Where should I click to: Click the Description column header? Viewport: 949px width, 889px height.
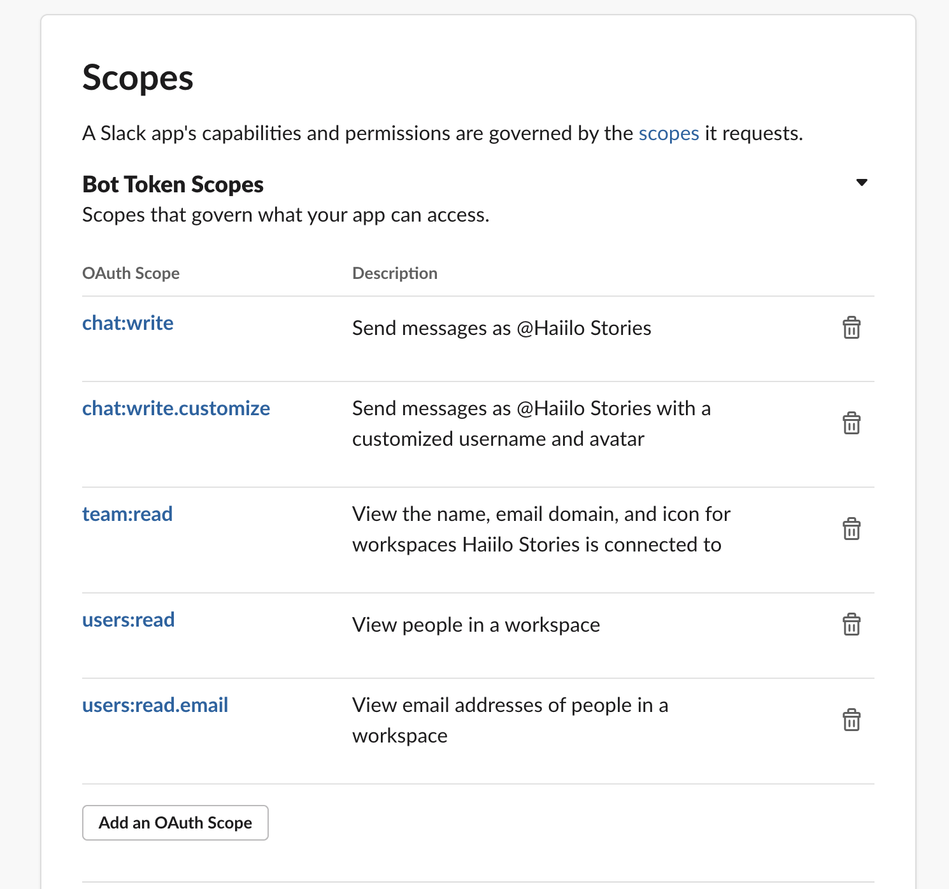[x=394, y=273]
